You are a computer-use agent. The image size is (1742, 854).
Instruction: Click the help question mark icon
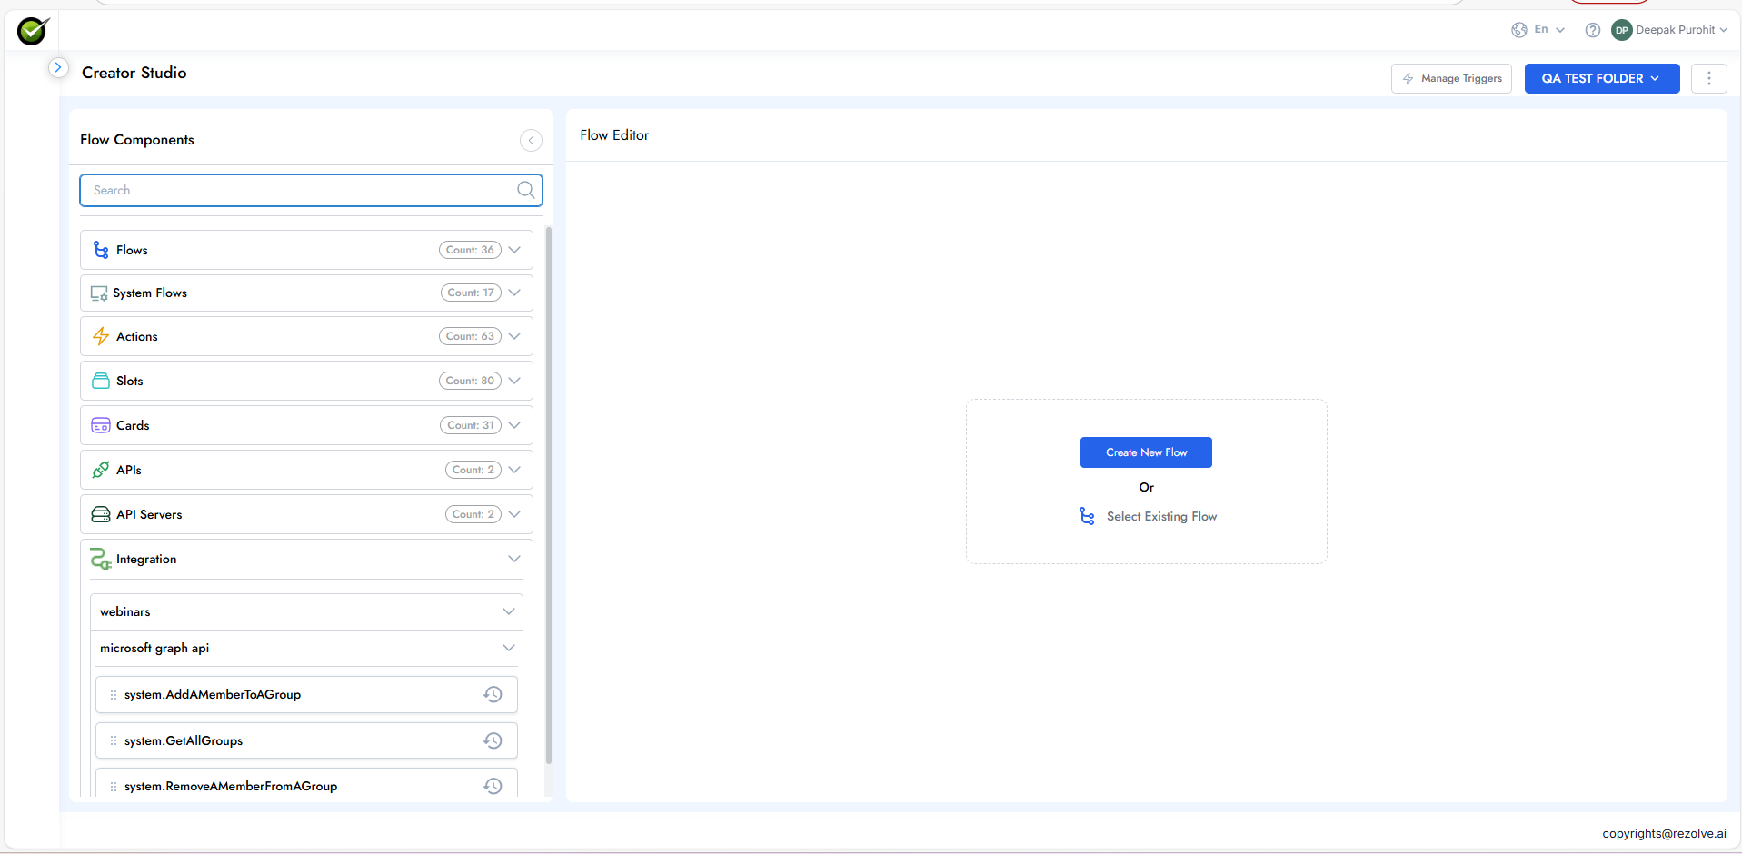[1592, 30]
